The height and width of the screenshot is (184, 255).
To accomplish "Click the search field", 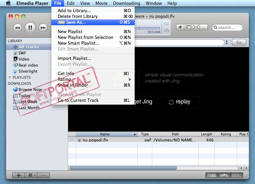I will pyautogui.click(x=227, y=27).
